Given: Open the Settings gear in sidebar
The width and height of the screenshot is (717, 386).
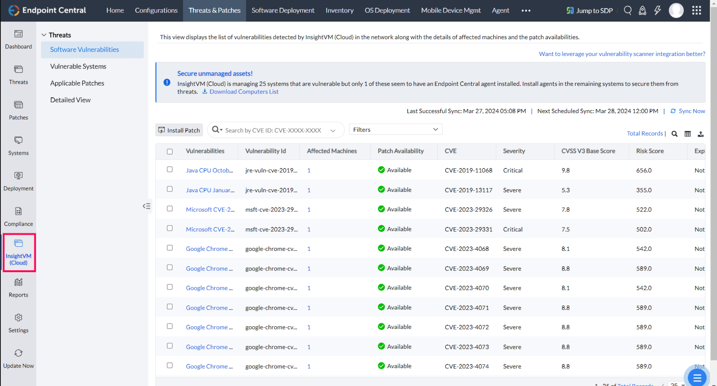Looking at the screenshot, I should click(x=18, y=318).
